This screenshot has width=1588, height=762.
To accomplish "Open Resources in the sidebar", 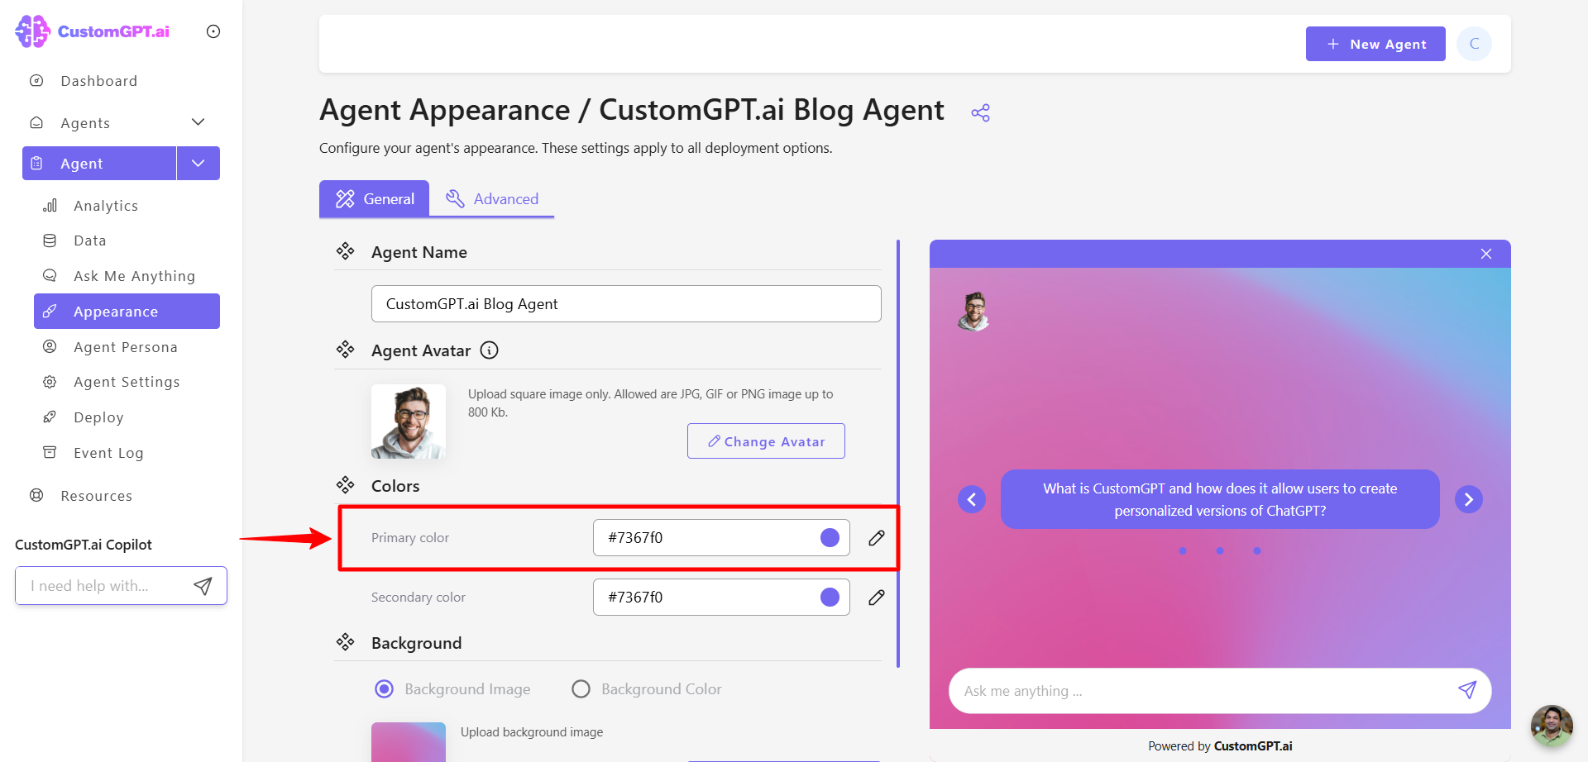I will tap(96, 496).
